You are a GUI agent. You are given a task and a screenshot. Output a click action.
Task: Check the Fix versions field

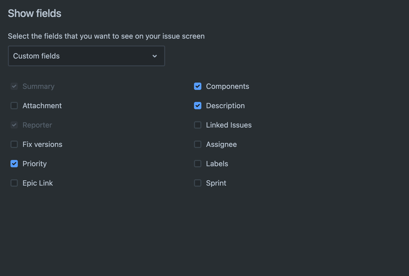(14, 144)
